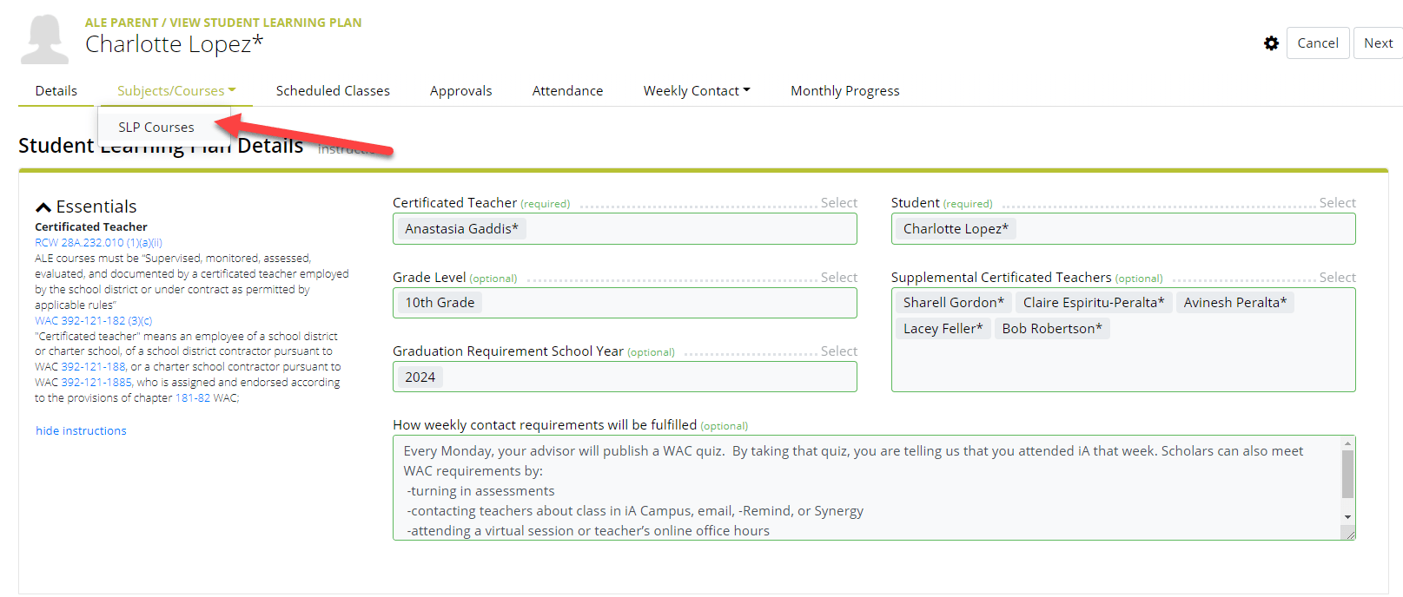View the Approvals tab
Viewport: 1403px width, 597px height.
click(460, 89)
